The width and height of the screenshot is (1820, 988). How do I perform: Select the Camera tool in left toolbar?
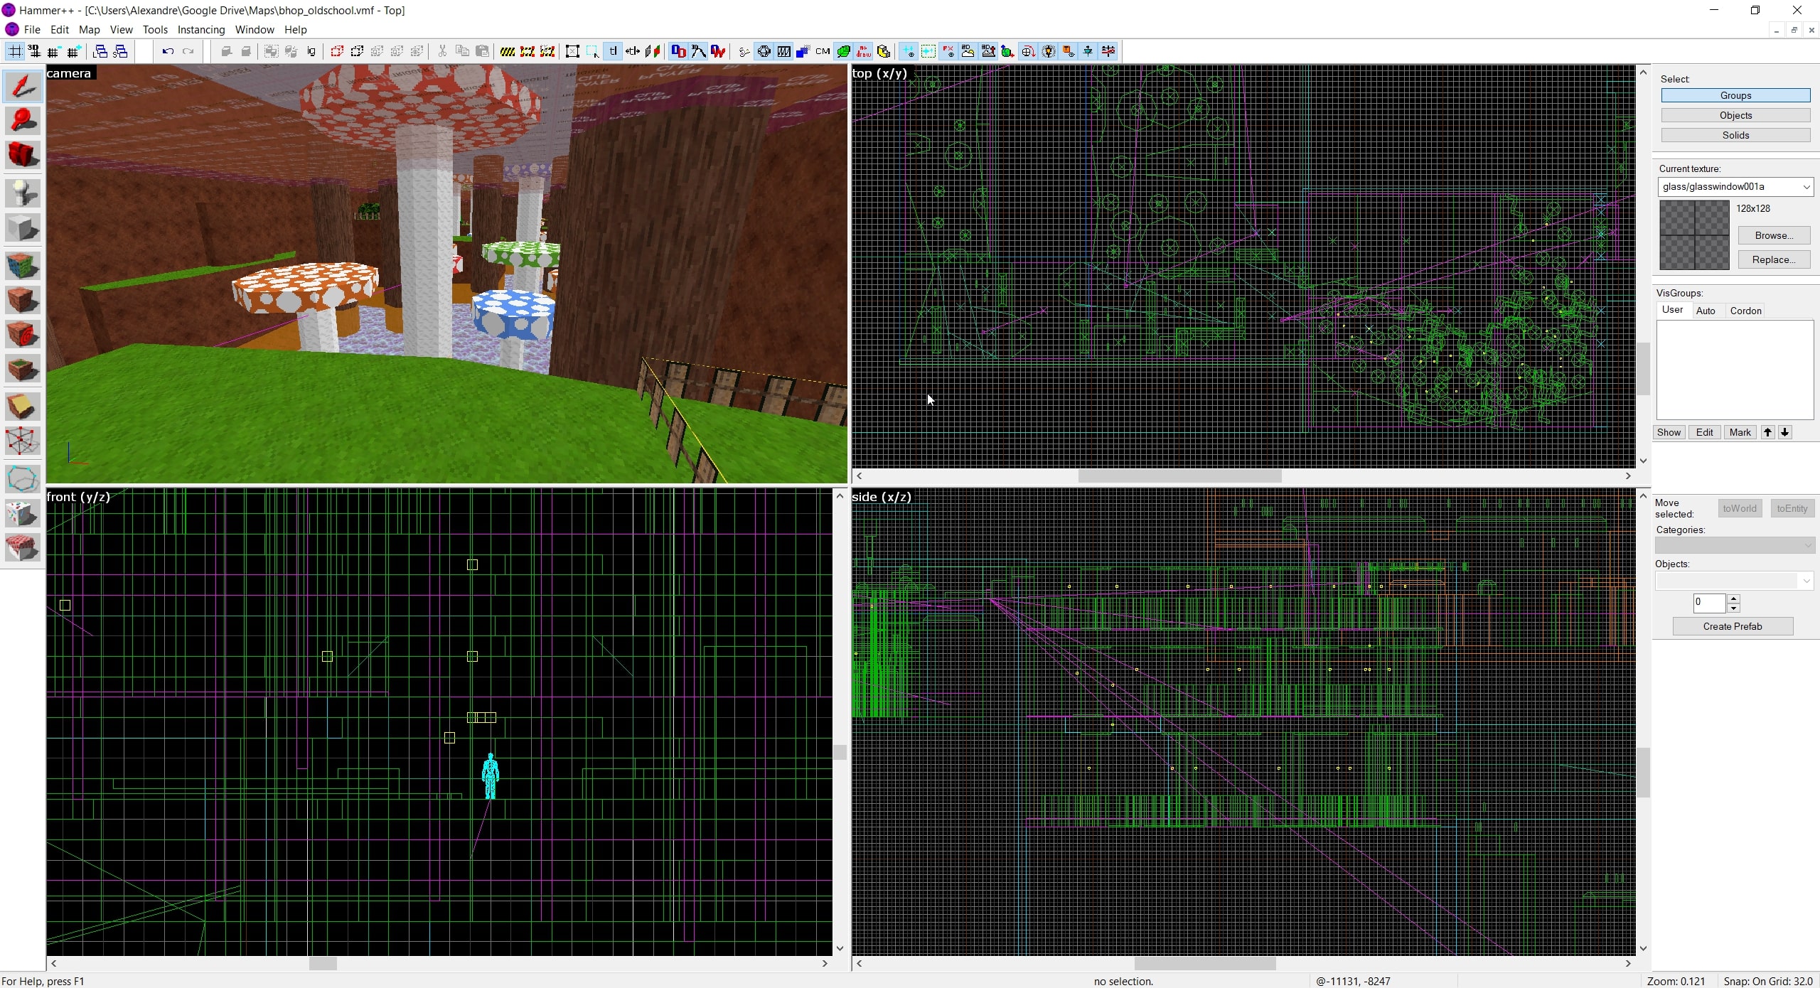coord(23,153)
